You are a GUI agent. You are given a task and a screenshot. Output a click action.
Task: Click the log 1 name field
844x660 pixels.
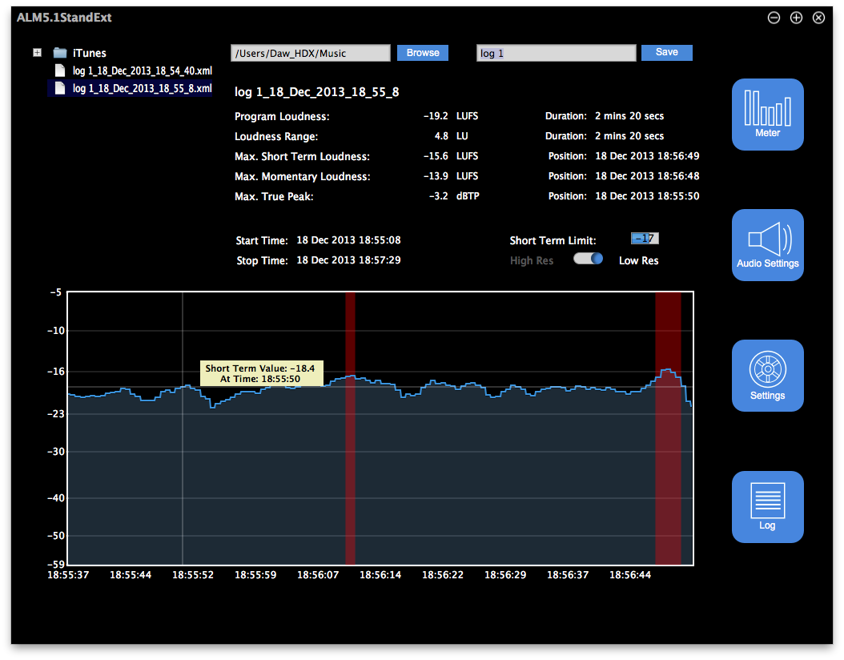coord(556,53)
